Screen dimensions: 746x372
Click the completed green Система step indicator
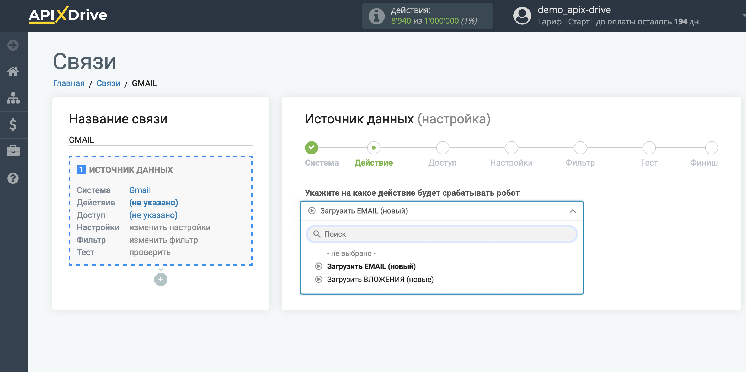point(311,147)
